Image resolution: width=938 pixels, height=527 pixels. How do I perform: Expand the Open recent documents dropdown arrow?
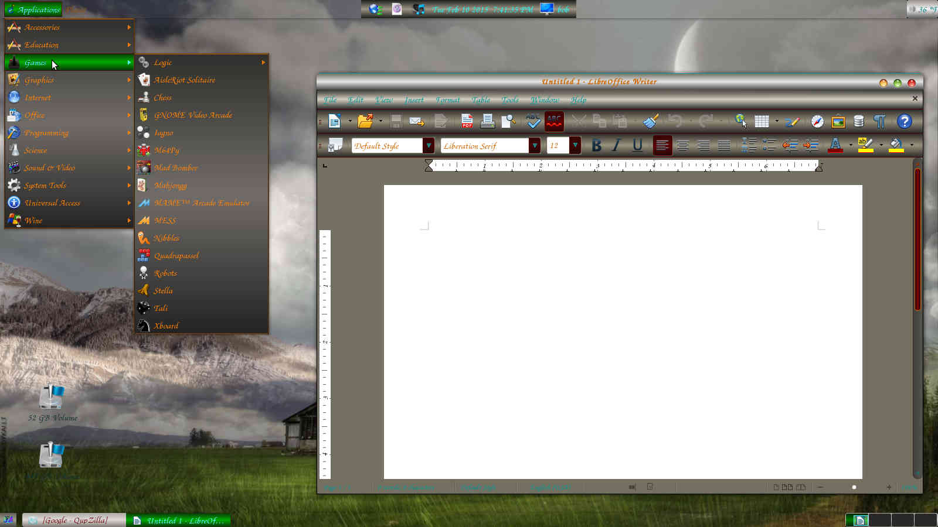tap(380, 121)
